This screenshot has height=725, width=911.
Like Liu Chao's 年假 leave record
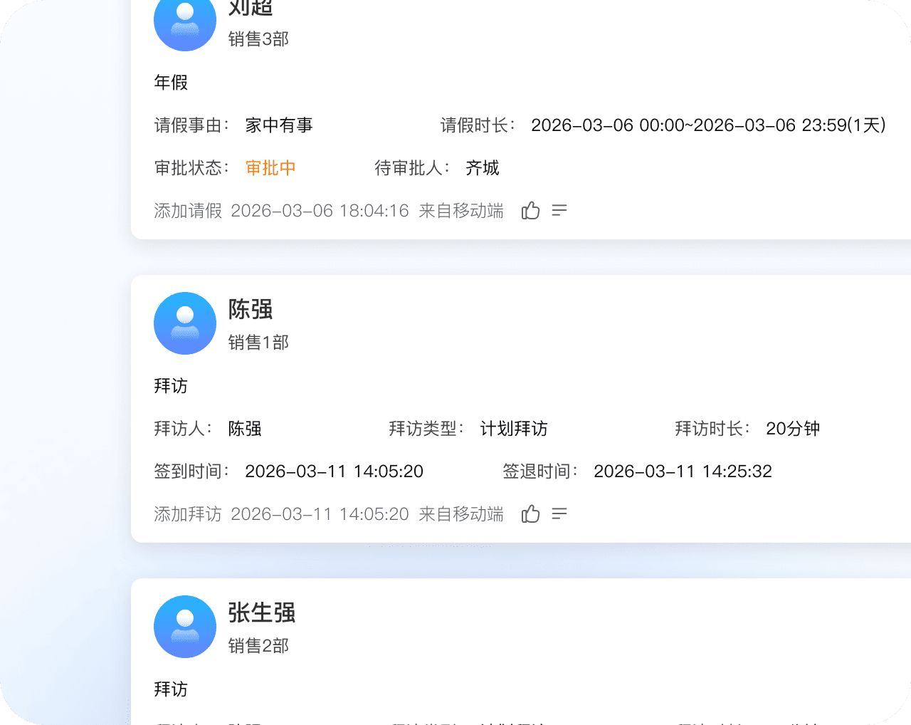(x=530, y=211)
